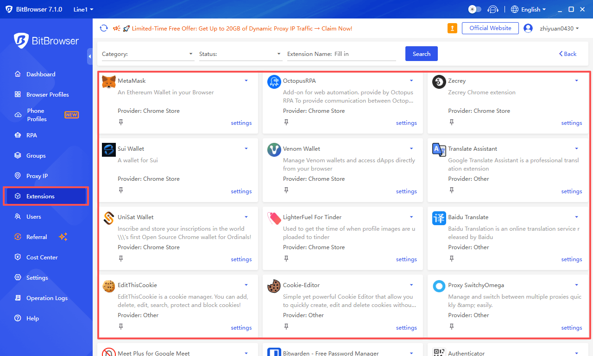Click the user avatar icon in the header

click(x=529, y=28)
